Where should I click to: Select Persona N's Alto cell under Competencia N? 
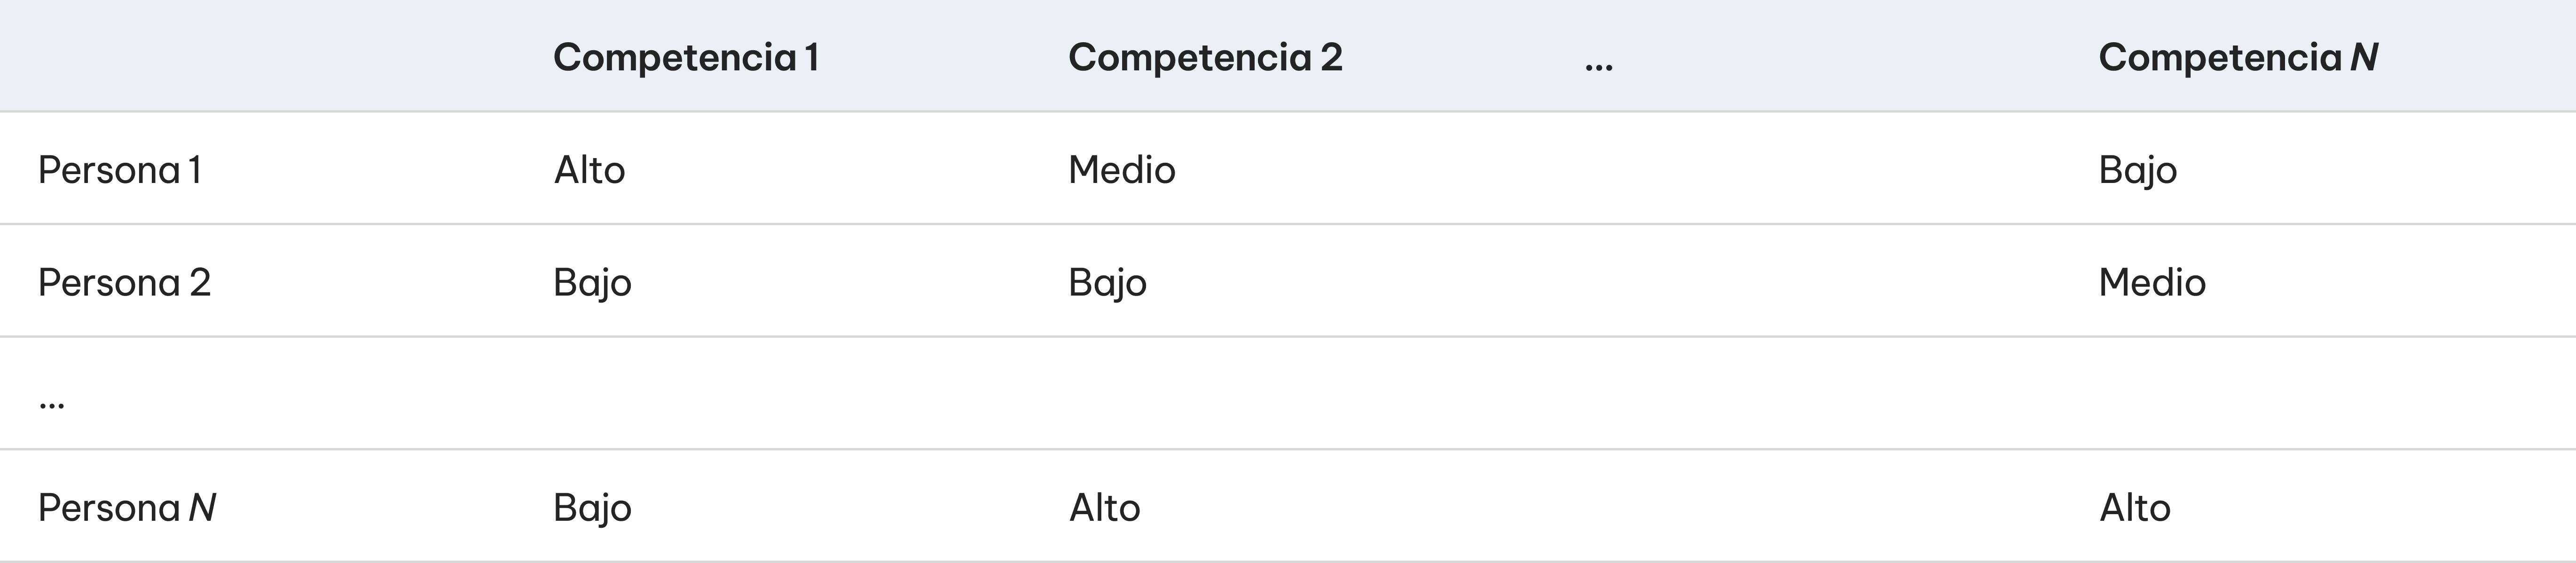(x=2135, y=507)
